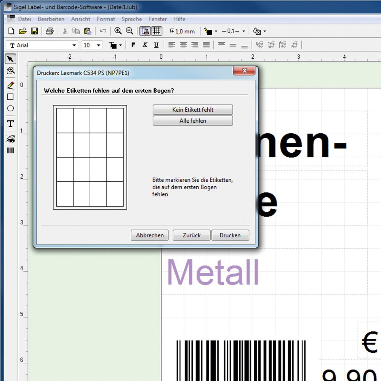Choose the ellipse drawing tool
Screen dimensions: 381x381
point(10,109)
